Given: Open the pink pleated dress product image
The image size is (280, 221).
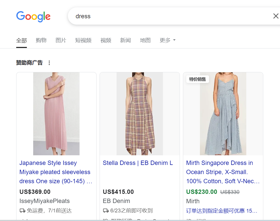Looking at the screenshot, I should click(56, 114).
